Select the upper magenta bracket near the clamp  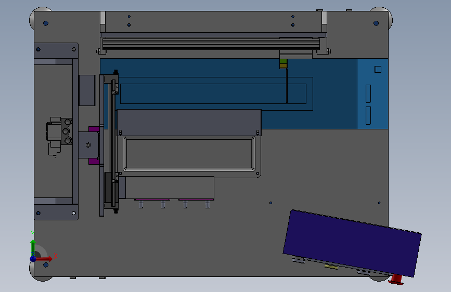94,129
